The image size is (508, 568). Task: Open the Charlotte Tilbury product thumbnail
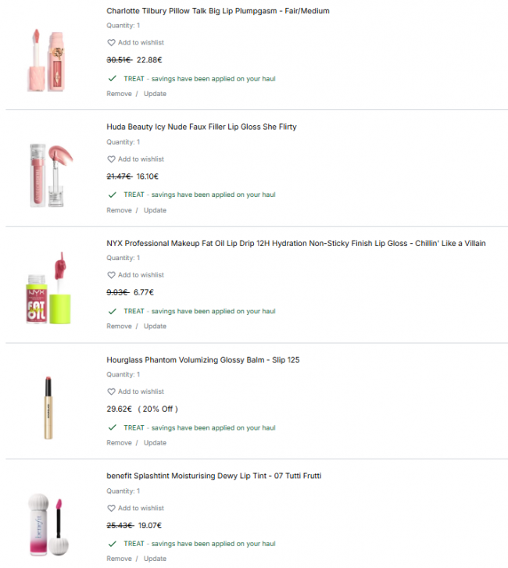pyautogui.click(x=47, y=60)
